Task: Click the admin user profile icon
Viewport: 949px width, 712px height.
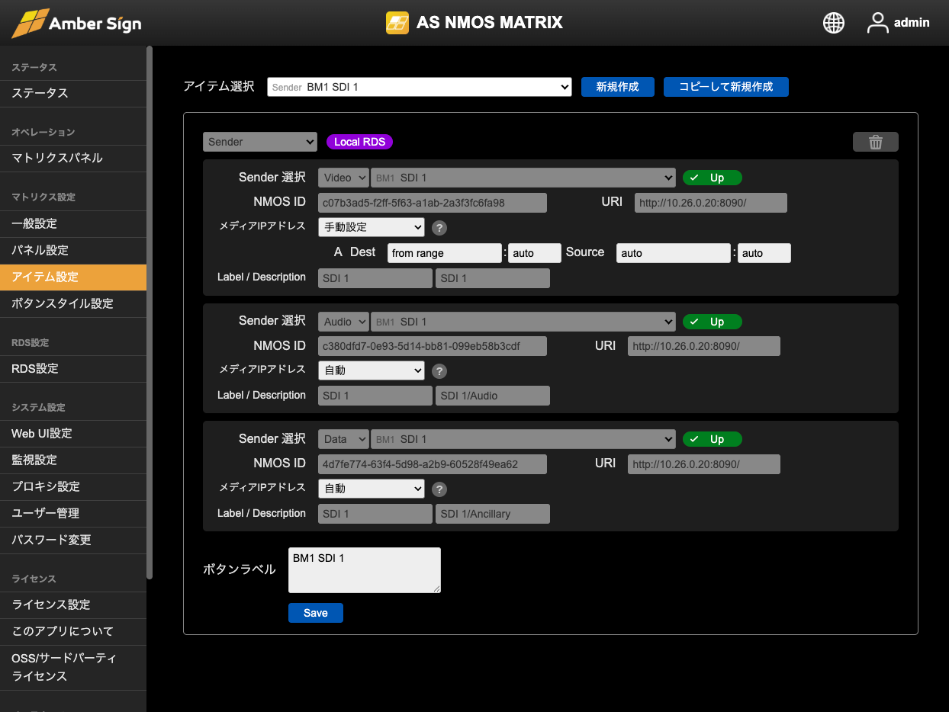Action: 878,23
